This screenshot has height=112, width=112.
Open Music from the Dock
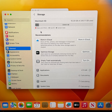coord(85,105)
